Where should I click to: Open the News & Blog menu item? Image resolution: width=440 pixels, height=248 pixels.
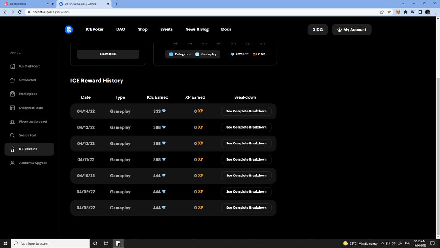coord(197,29)
